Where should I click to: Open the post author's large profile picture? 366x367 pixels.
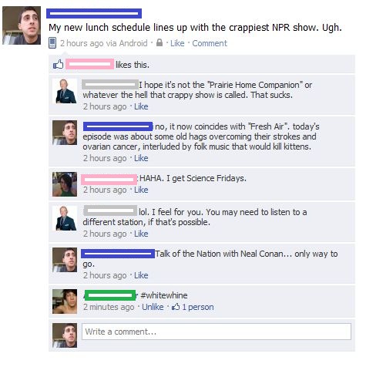pos(22,25)
